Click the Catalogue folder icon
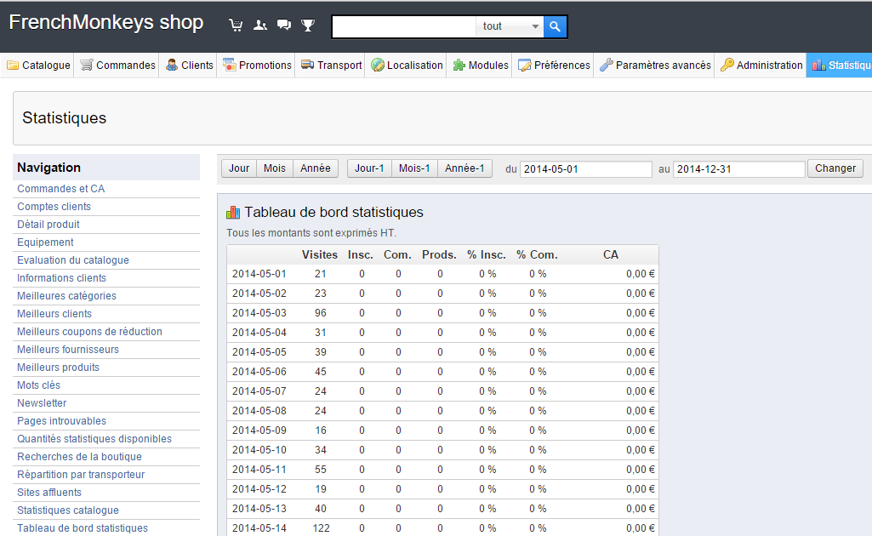 coord(12,65)
